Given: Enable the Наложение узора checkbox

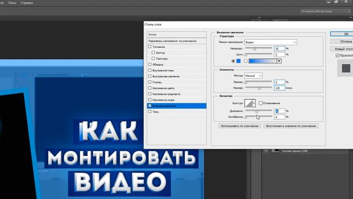Looking at the screenshot, I should [150, 99].
